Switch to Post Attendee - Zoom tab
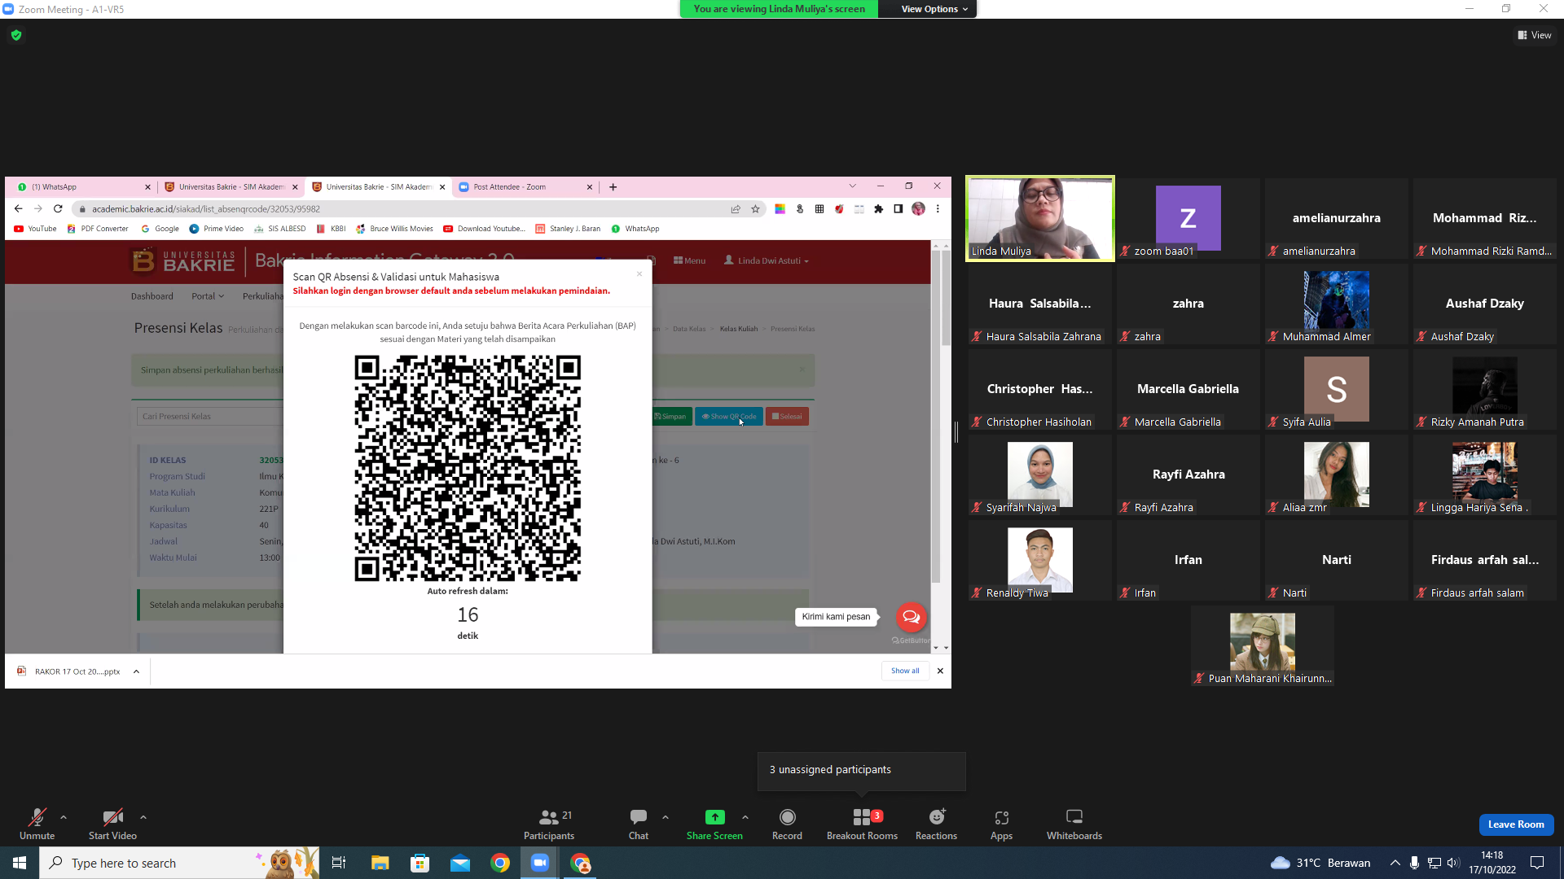The height and width of the screenshot is (879, 1564). tap(525, 187)
